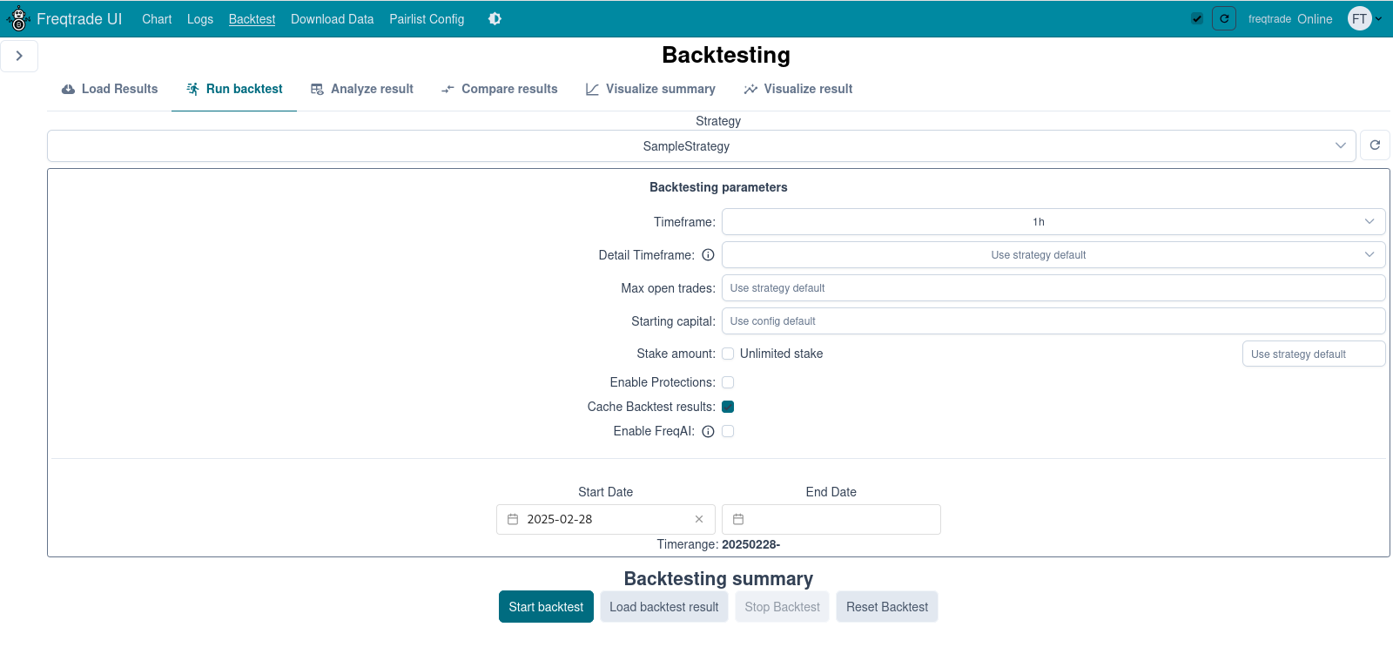Open Download Data in the navigation bar
1393x654 pixels.
tap(332, 19)
